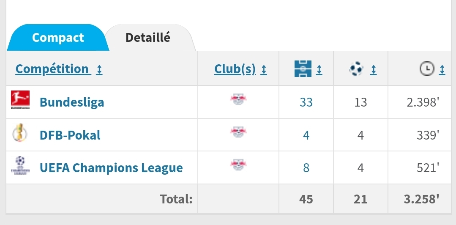Click the football pitch appearances icon

pyautogui.click(x=303, y=69)
